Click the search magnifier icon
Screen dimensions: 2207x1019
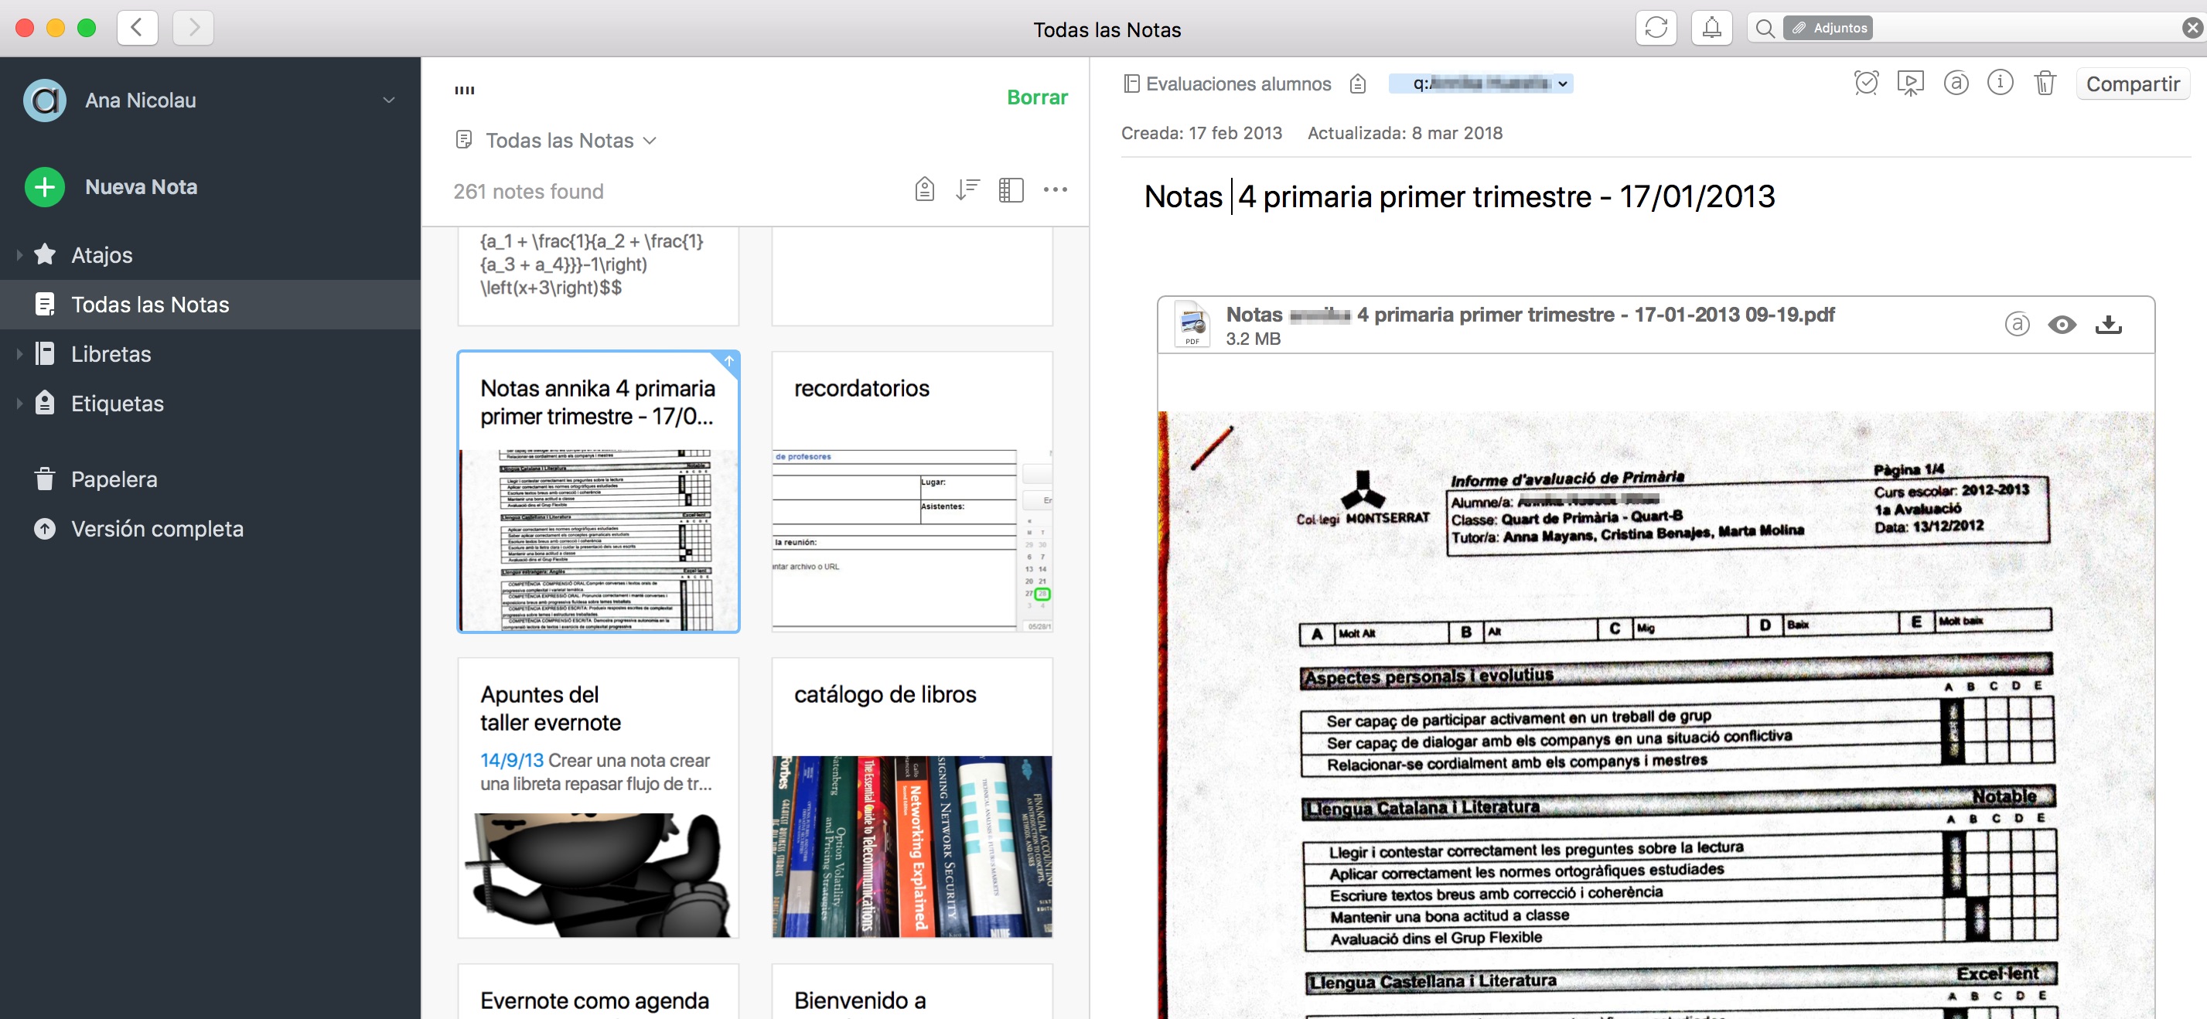(x=1764, y=29)
